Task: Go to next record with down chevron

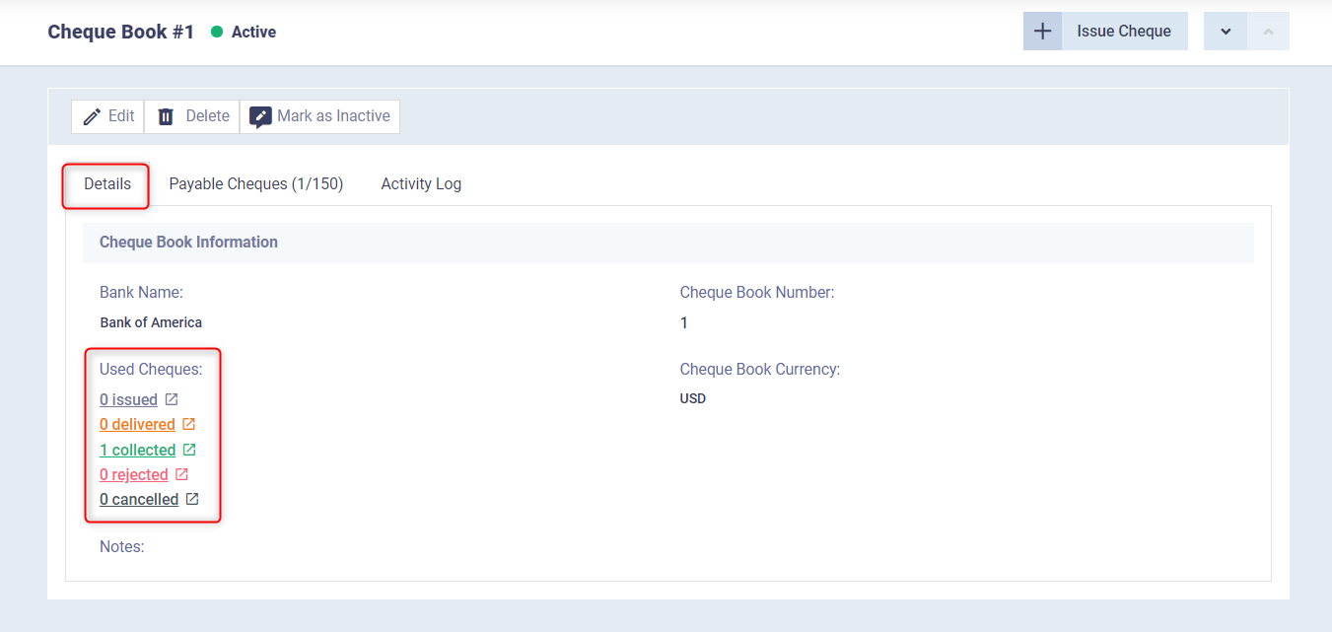Action: [x=1226, y=32]
